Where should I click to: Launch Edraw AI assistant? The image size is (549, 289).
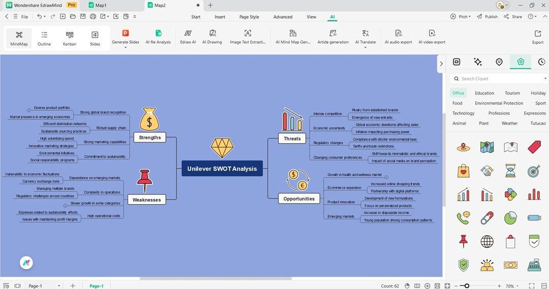[x=188, y=37]
